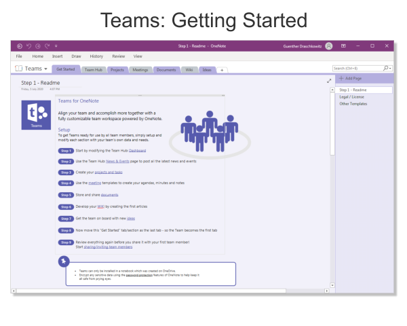
Task: Click the pinned note pin icon
Action: coord(64,261)
